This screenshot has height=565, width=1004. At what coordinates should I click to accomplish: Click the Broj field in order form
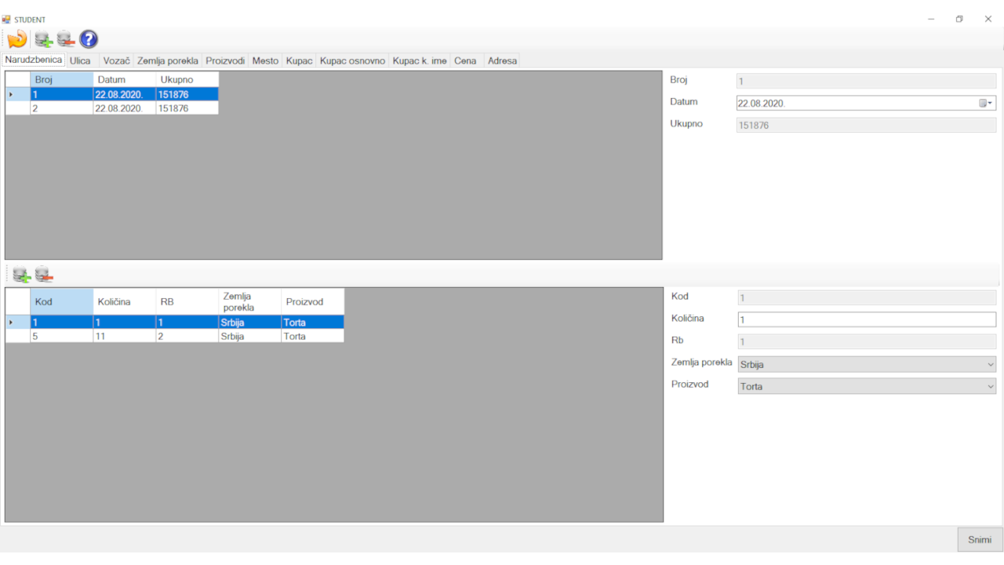[x=866, y=81]
